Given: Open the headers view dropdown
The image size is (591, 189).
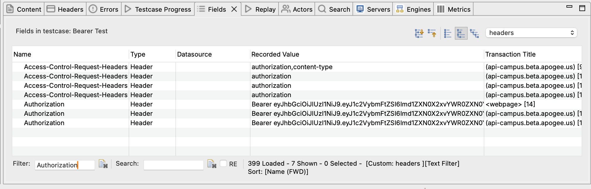Looking at the screenshot, I should [531, 33].
